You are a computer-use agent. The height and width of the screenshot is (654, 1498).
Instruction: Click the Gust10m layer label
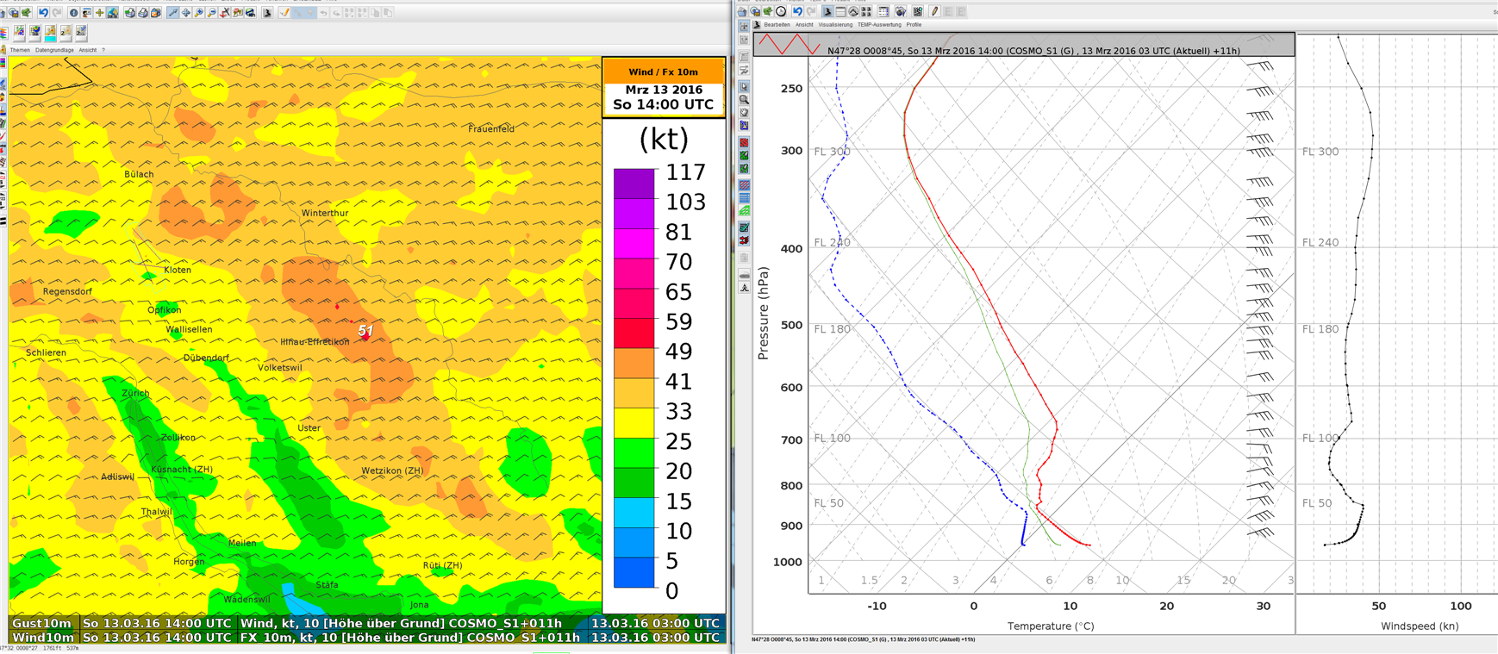[x=42, y=623]
